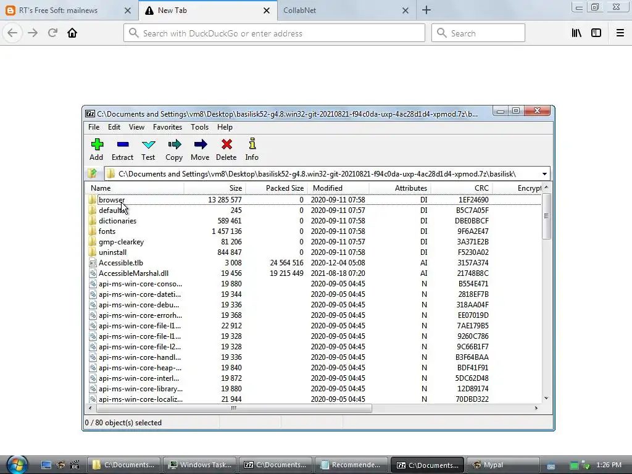This screenshot has width=632, height=474.
Task: Open the Help menu in 7-Zip
Action: tap(225, 127)
